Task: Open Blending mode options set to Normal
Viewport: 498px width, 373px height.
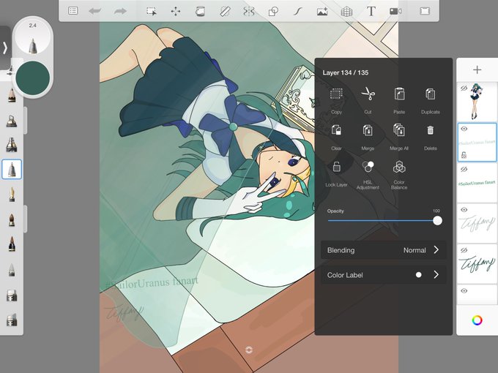Action: pos(384,250)
